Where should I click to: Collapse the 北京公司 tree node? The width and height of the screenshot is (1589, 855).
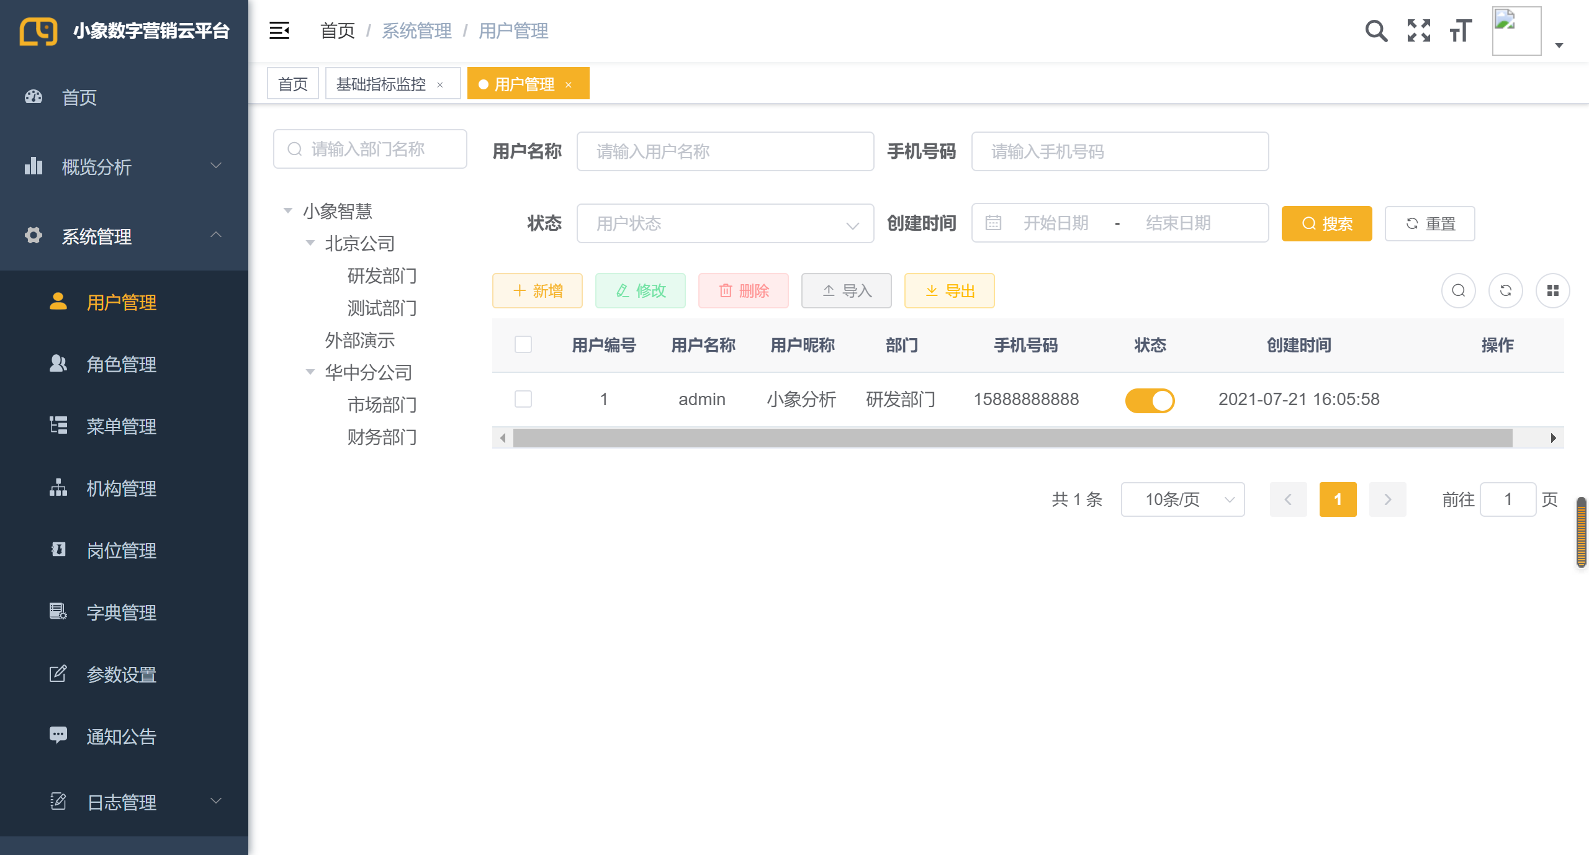pos(310,243)
